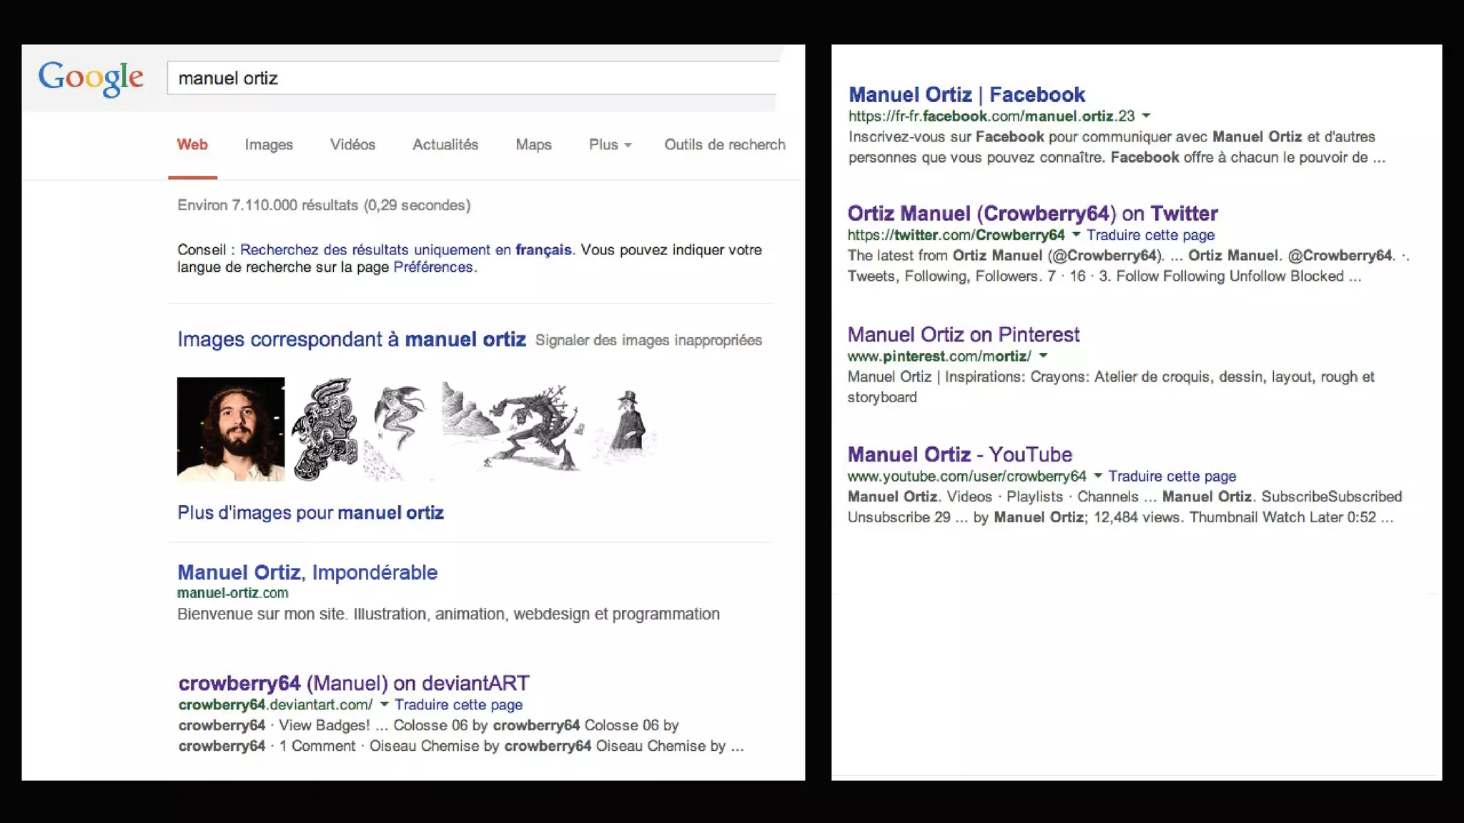Focus the search box containing manuel ortiz
The height and width of the screenshot is (823, 1464).
(472, 78)
